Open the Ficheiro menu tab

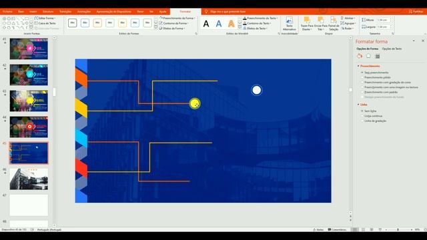pos(7,11)
